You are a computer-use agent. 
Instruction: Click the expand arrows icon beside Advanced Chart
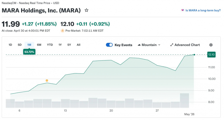click(172, 45)
